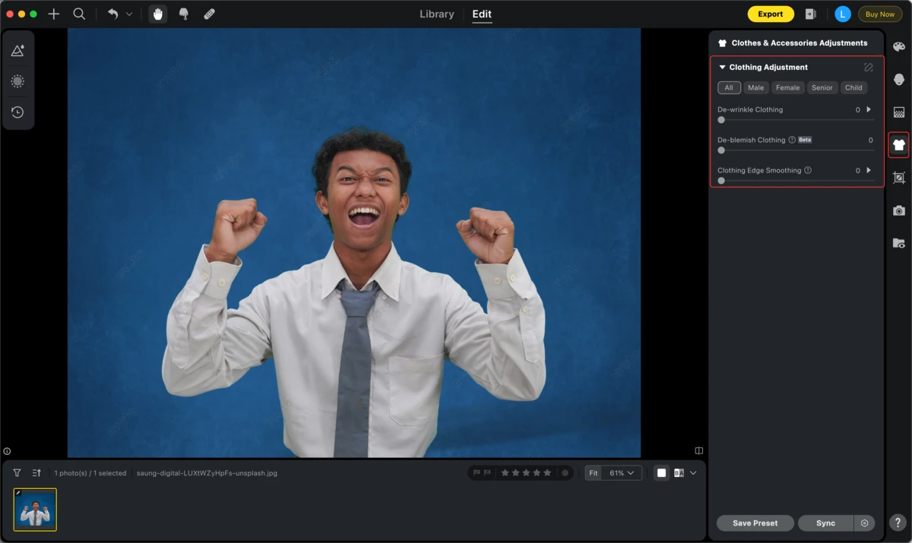Image resolution: width=912 pixels, height=543 pixels.
Task: Click the Buy Now button
Action: click(880, 14)
